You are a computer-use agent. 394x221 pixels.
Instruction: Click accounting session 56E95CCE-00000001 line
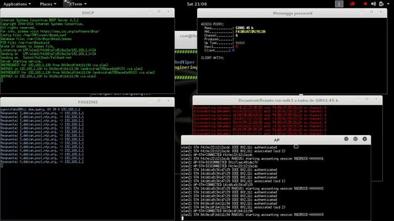[252, 158]
